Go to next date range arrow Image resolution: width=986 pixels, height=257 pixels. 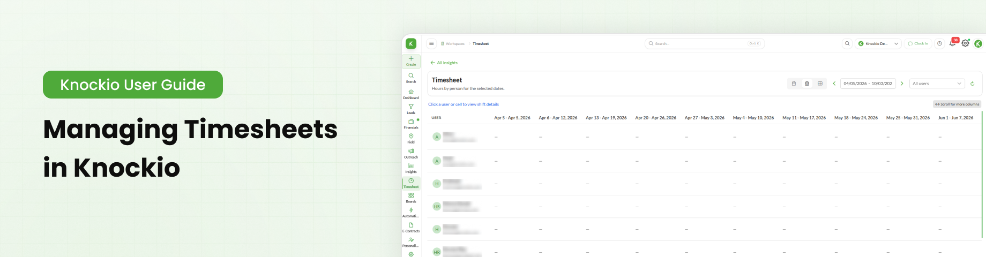click(902, 84)
